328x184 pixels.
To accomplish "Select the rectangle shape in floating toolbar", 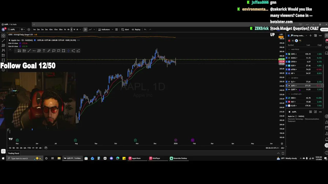I will click(64, 51).
